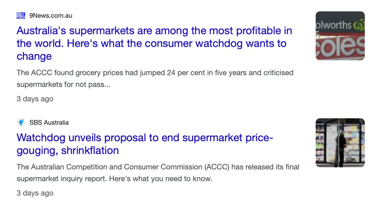Open the supermarket fridge aisle thumbnail
Image resolution: width=390 pixels, height=202 pixels.
click(340, 143)
